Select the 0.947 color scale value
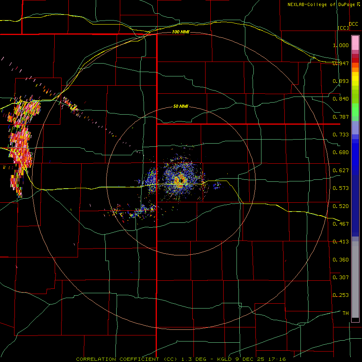Image resolution: width=362 pixels, height=362 pixels. 341,63
